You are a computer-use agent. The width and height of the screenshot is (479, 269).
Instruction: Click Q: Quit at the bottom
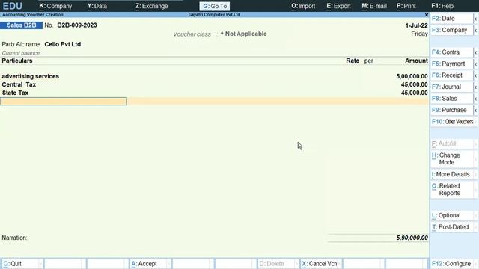(x=22, y=264)
